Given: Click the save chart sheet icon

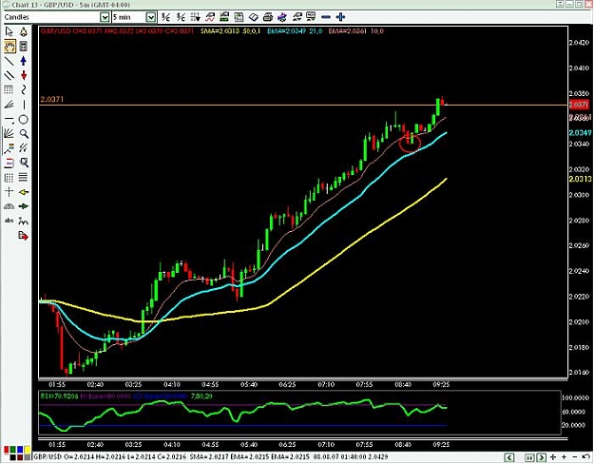Looking at the screenshot, I should point(239,17).
